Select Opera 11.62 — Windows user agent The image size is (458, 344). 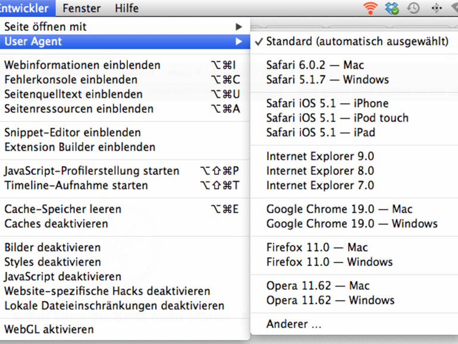[x=330, y=301]
